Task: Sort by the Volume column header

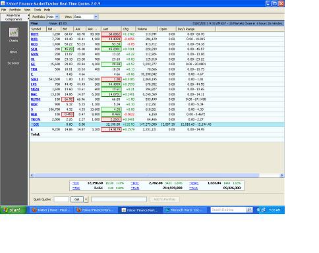Action: click(146, 29)
